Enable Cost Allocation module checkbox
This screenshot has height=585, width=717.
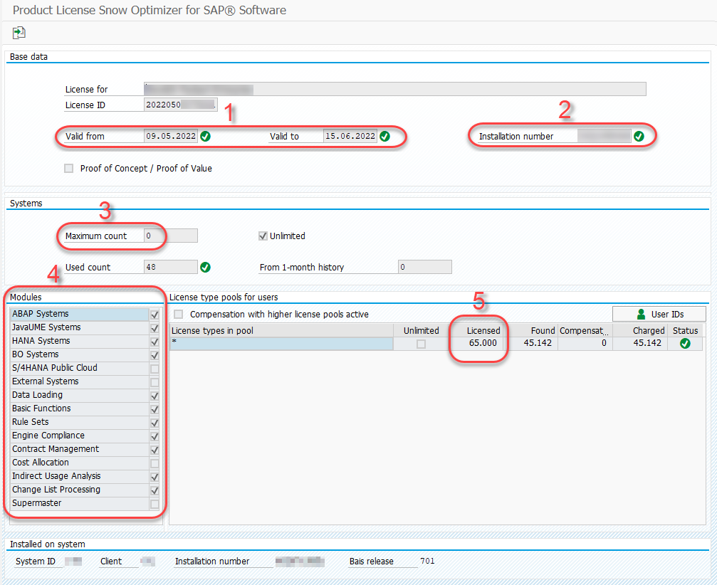155,463
